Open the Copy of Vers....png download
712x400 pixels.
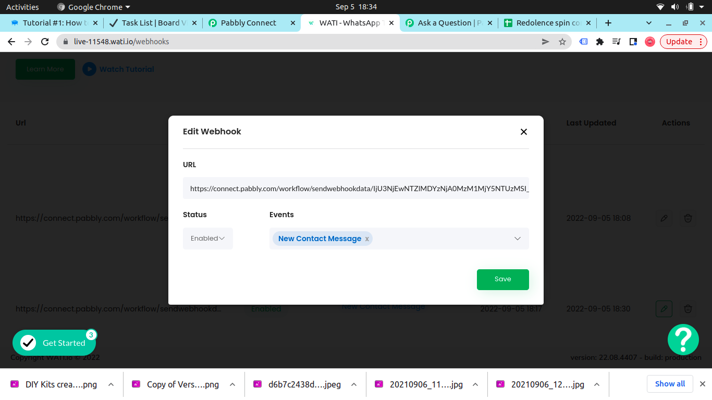176,384
